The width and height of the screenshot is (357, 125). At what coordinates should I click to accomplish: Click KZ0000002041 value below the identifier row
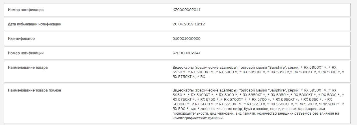pos(187,53)
